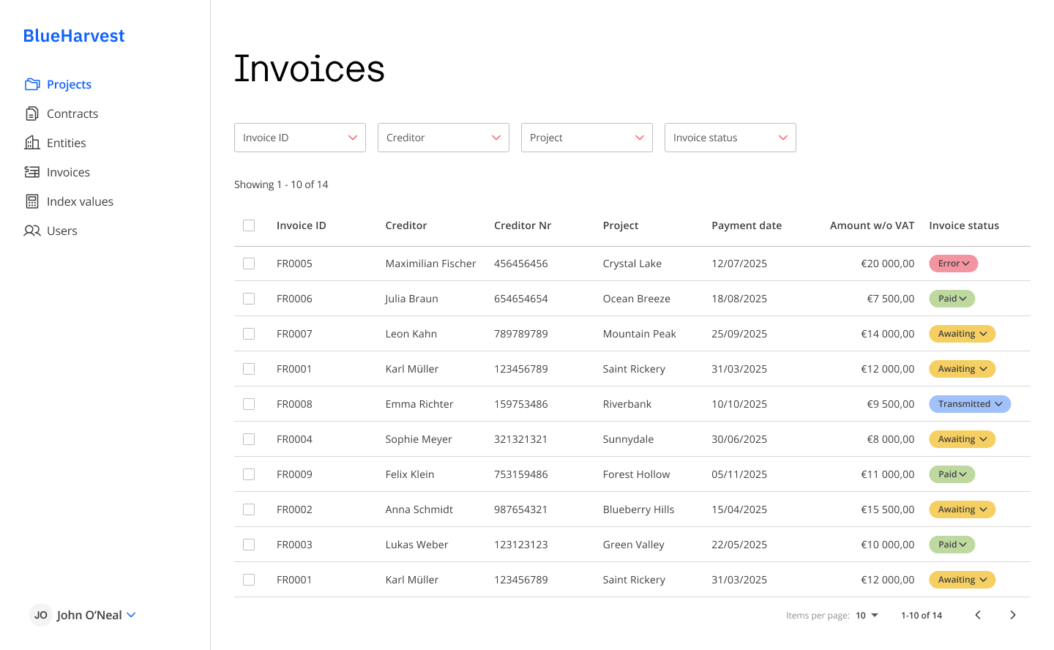Open the Contracts menu item
The height and width of the screenshot is (650, 1054).
point(72,113)
